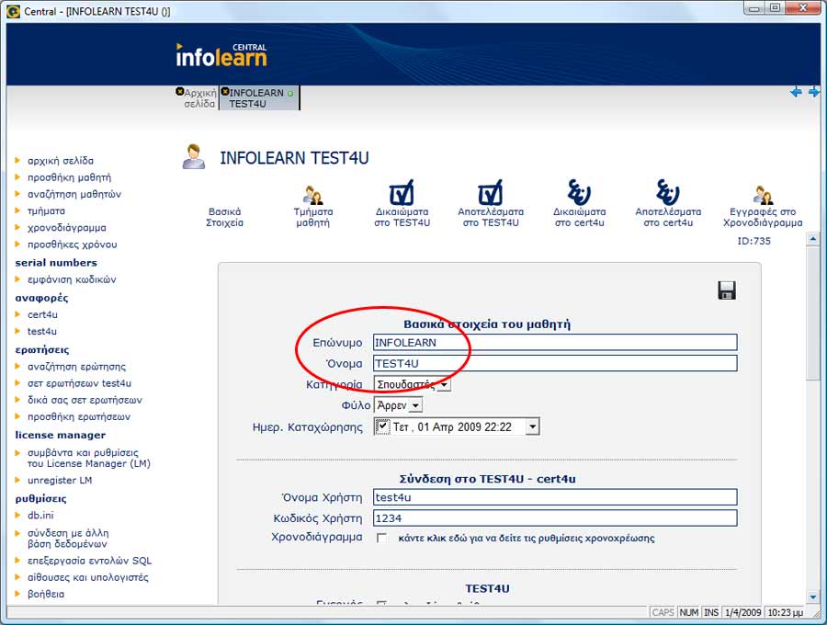Open Εγγραφές στο Χρονοδιάγραμμα icon
827x625 pixels.
(763, 195)
